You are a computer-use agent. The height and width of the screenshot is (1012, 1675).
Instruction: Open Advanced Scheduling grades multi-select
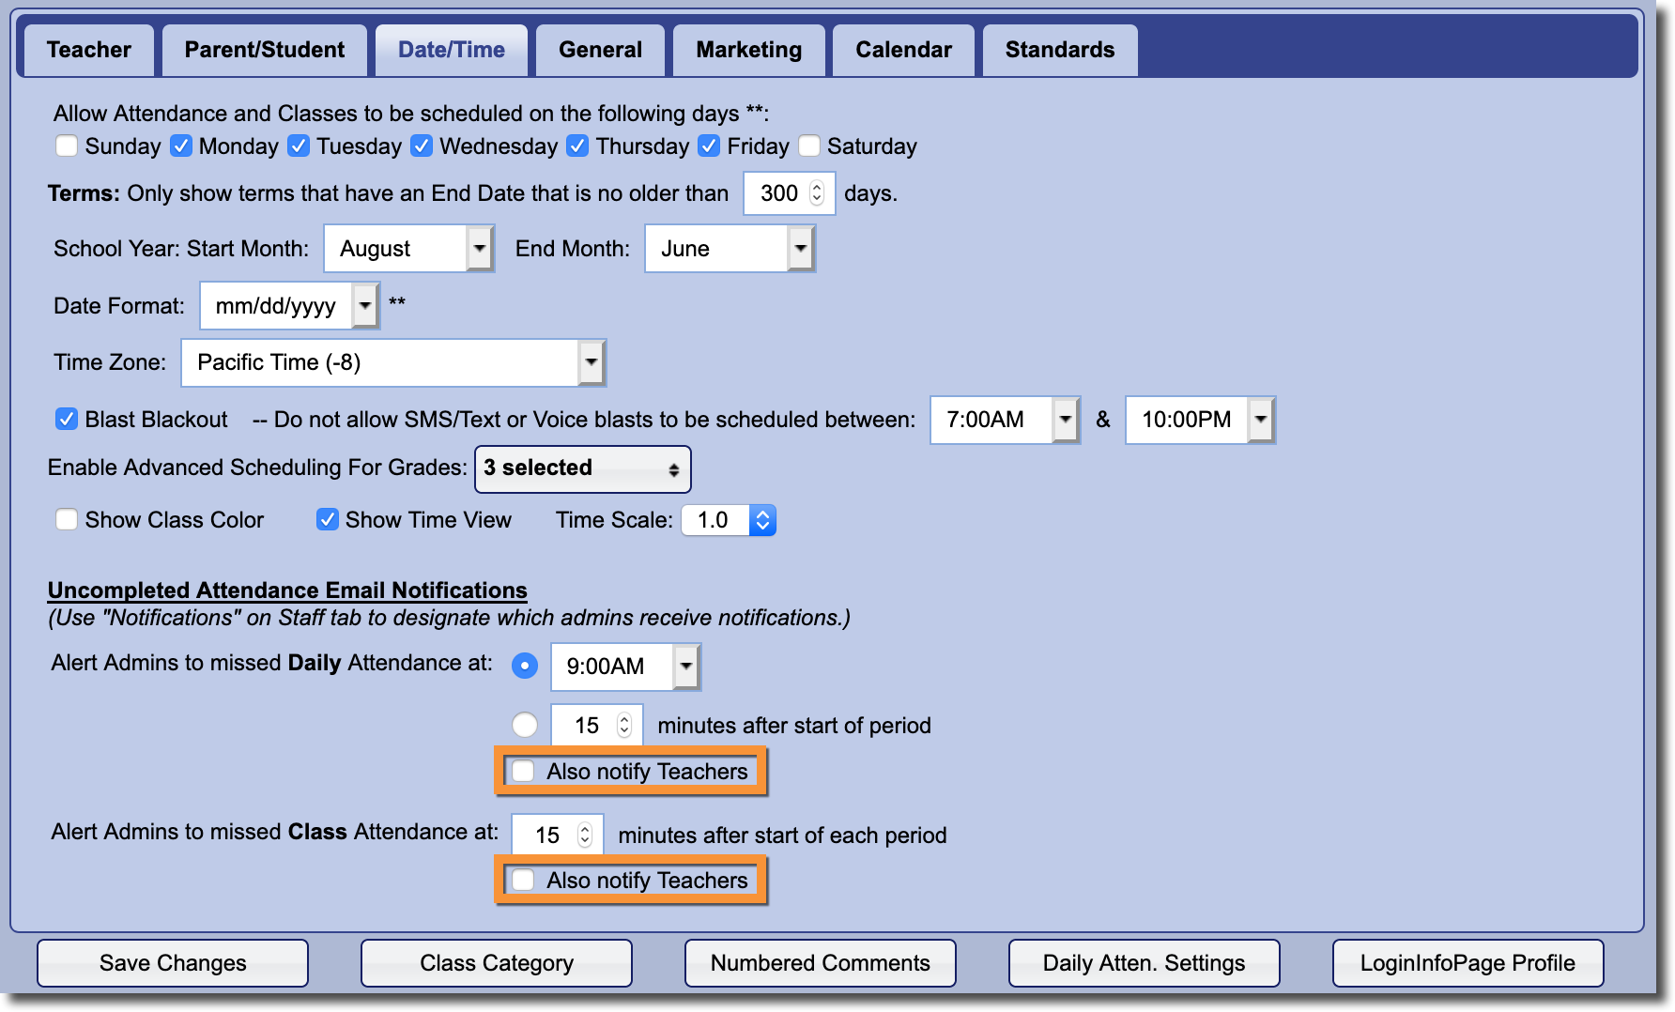point(582,468)
